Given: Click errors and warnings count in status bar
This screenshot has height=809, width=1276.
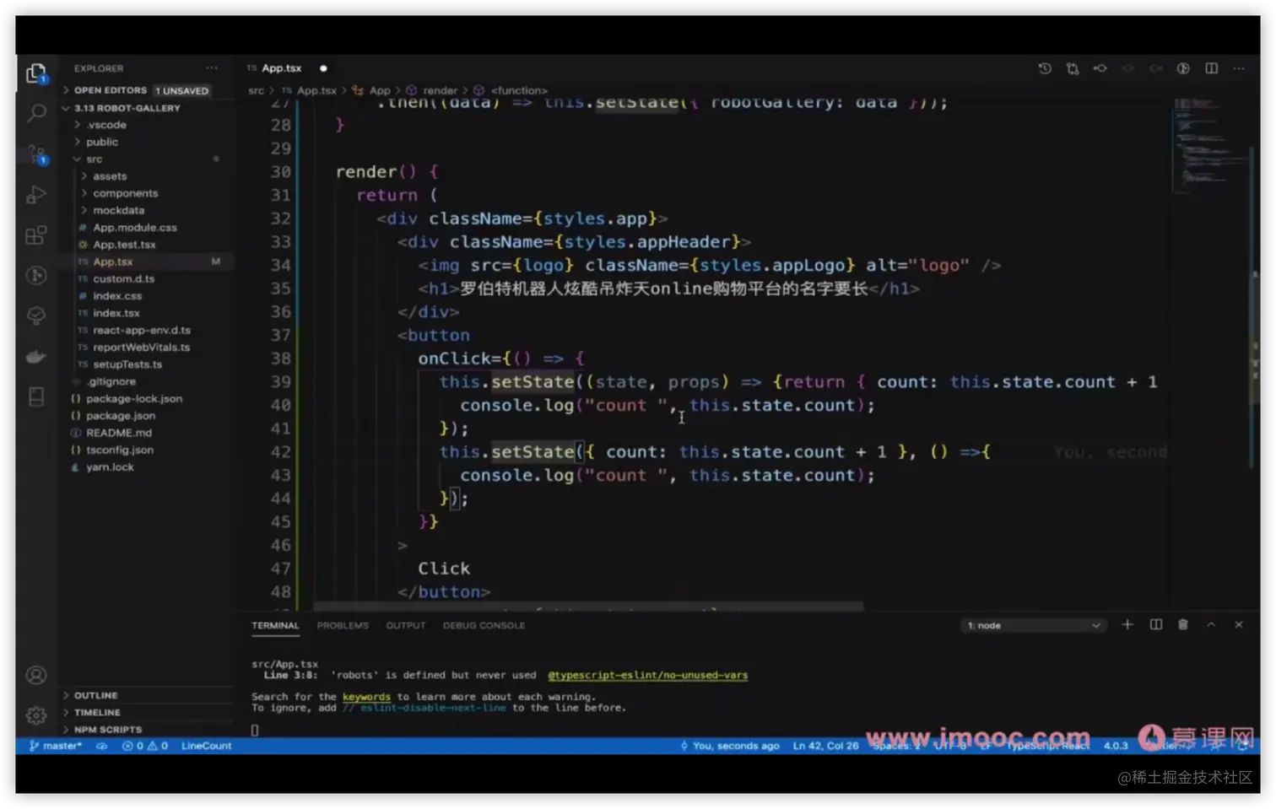Looking at the screenshot, I should (x=145, y=746).
